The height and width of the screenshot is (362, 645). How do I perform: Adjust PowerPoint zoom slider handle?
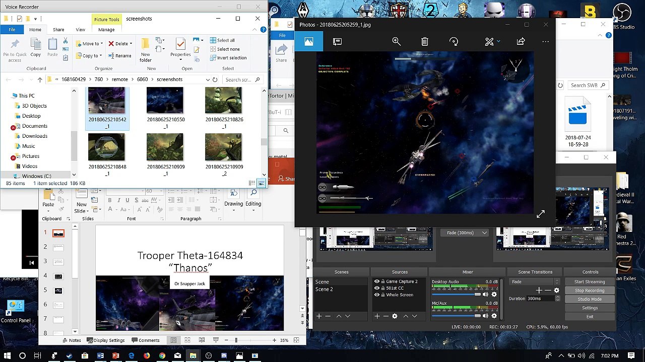(x=236, y=340)
